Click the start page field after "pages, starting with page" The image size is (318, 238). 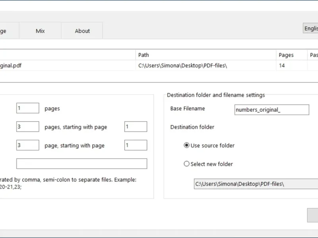click(x=136, y=127)
